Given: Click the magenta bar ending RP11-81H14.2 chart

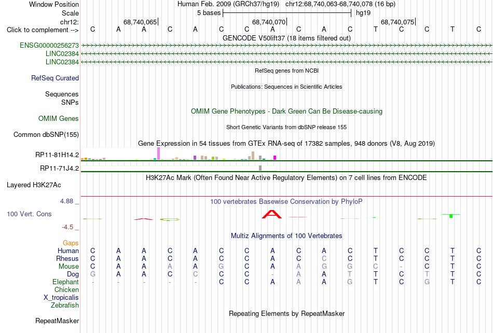Looking at the screenshot, I should pyautogui.click(x=275, y=158).
